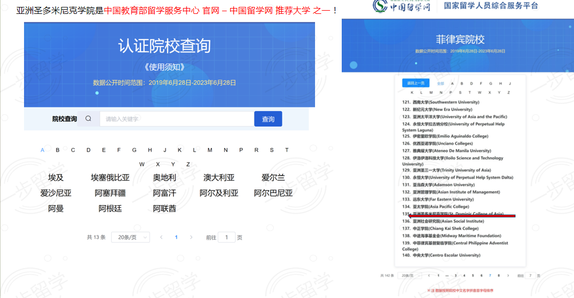Select letter Y in 菲律宾院校 index

click(x=499, y=92)
